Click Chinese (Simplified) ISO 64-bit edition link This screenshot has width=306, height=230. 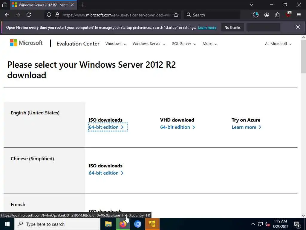[x=106, y=173]
